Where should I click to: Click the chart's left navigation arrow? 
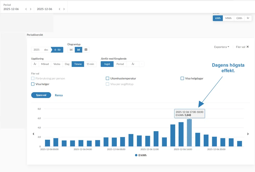click(x=33, y=134)
